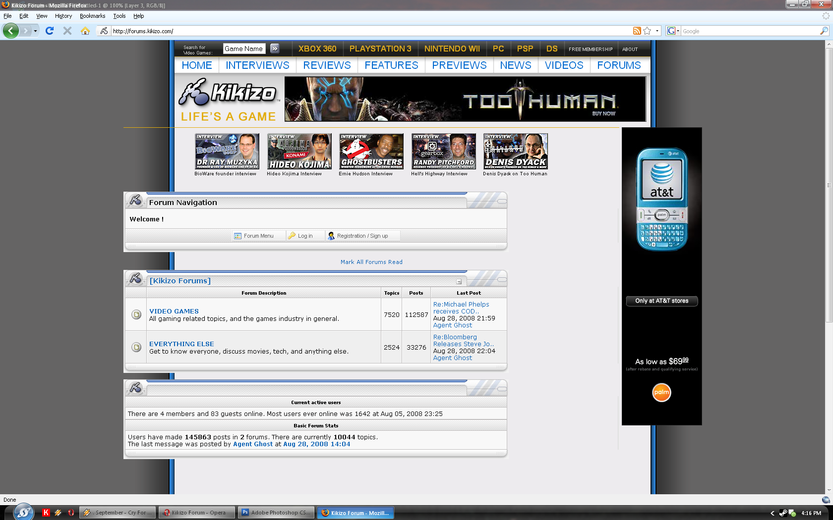
Task: Click the Game Name search field
Action: [244, 49]
